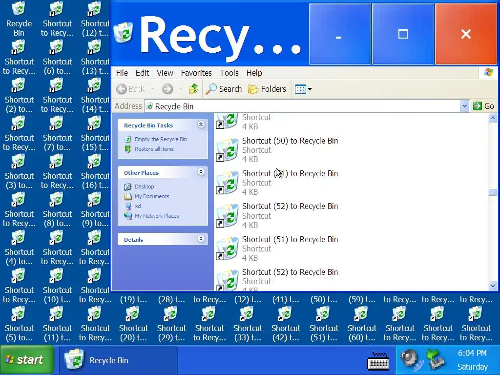Click the network connection tray icon
The width and height of the screenshot is (500, 375).
coord(436,358)
